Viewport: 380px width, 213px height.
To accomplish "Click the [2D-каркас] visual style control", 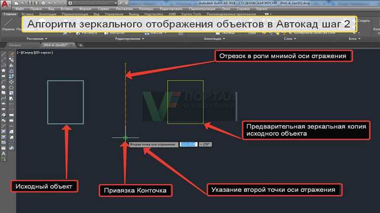I will (x=43, y=53).
